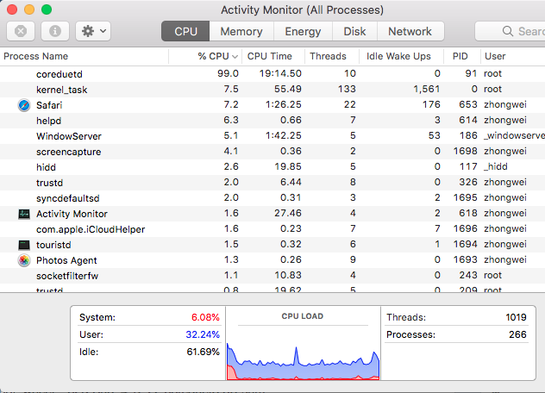Select the hidd process row

pos(272,167)
